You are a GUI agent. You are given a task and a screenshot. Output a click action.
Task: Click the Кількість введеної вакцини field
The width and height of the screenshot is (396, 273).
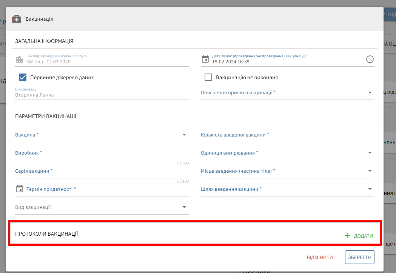[x=287, y=135]
